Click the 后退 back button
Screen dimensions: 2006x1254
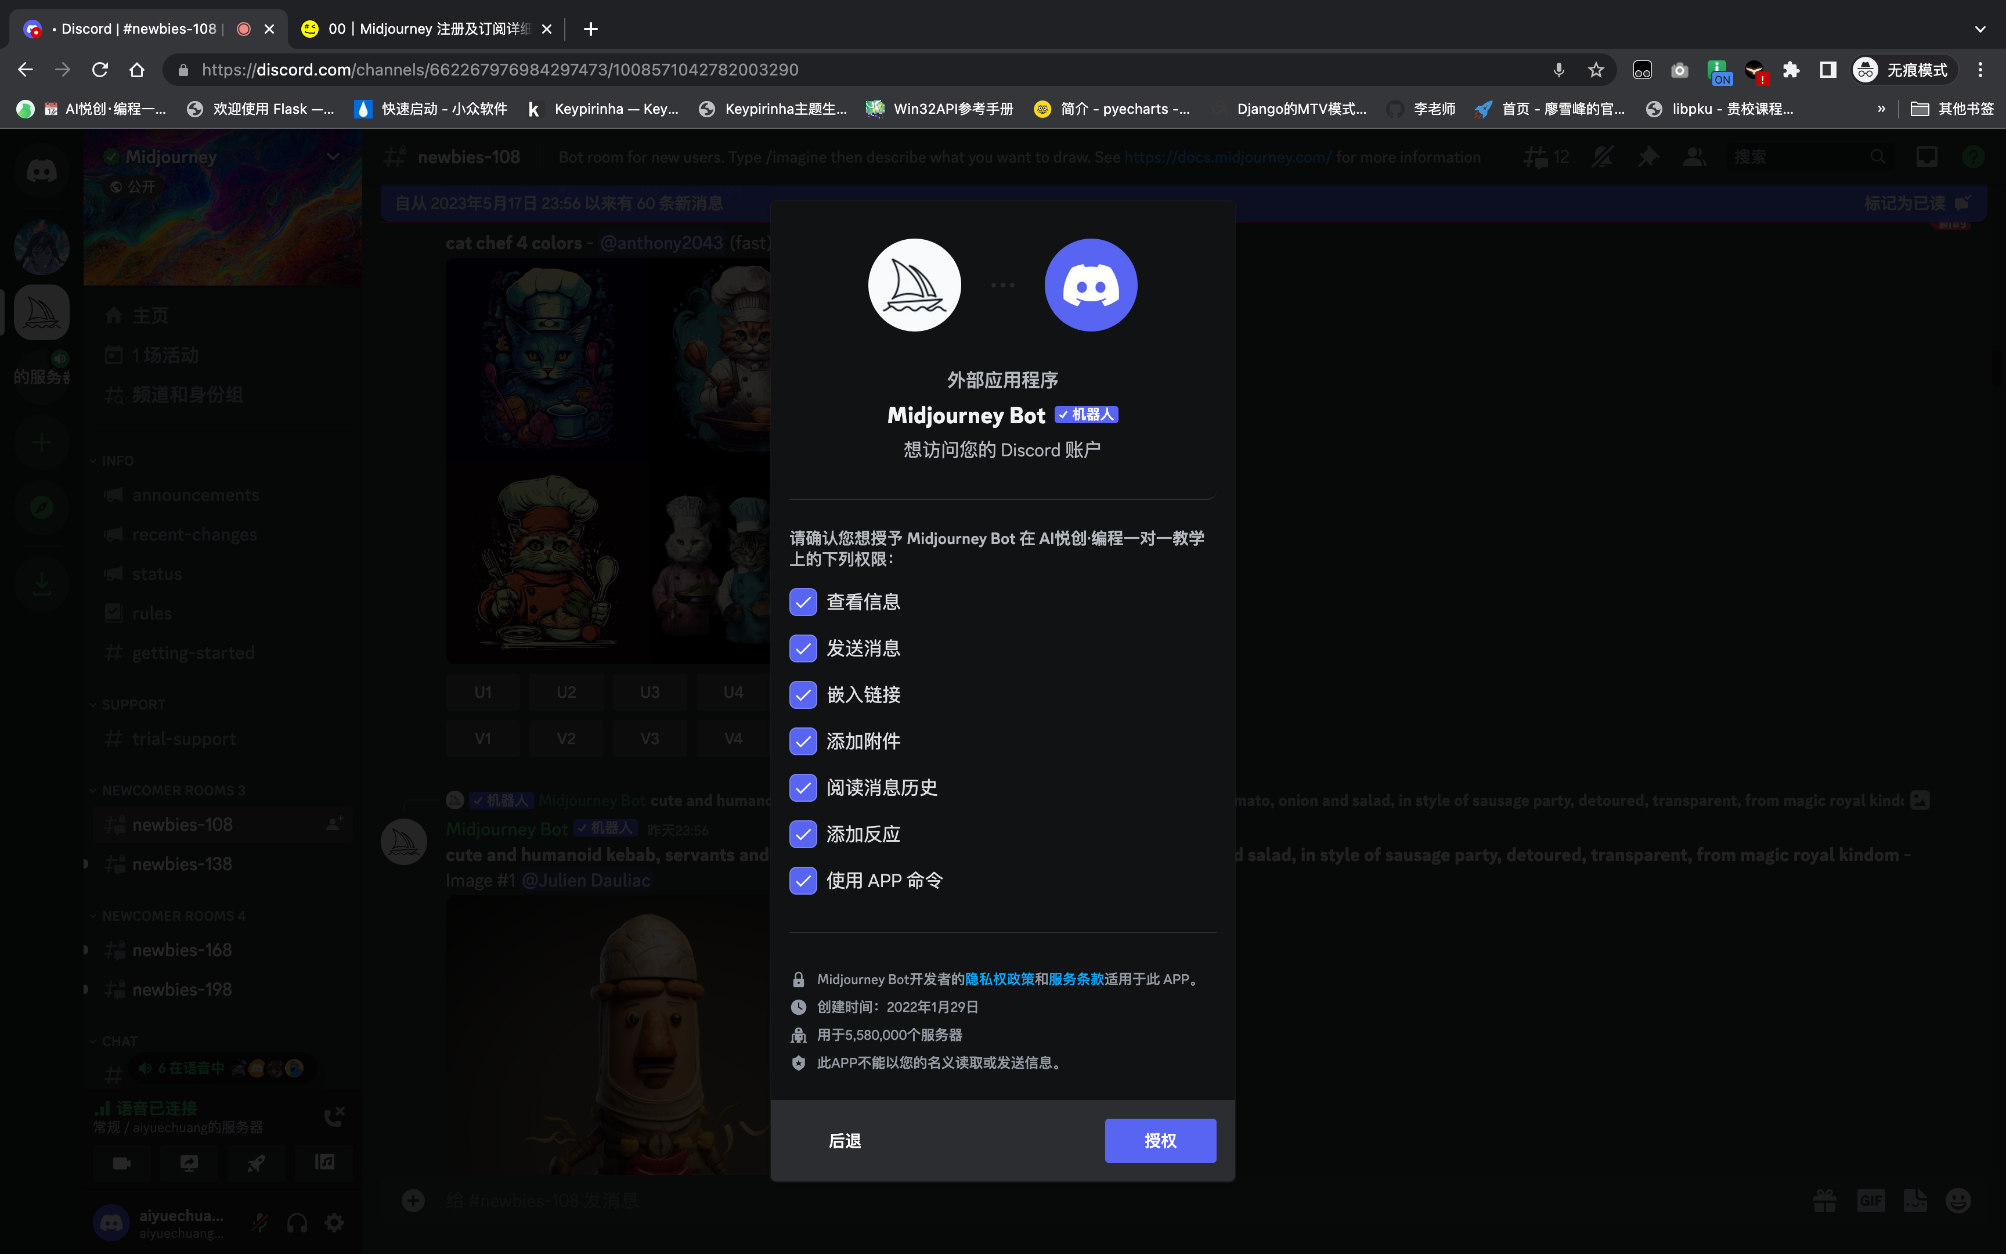tap(845, 1140)
